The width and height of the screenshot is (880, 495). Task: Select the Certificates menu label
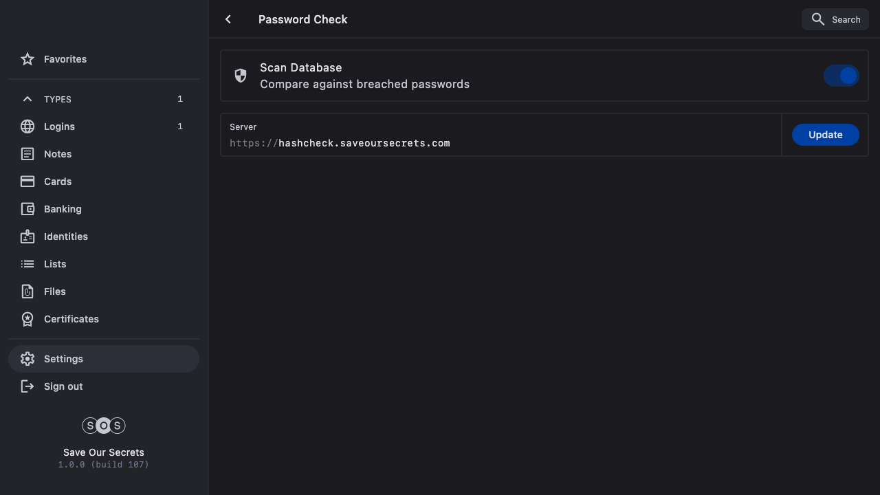click(x=71, y=319)
